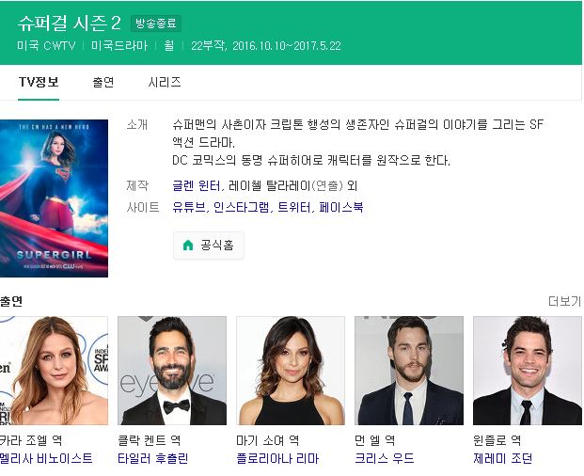This screenshot has height=476, width=584.
Task: Click the Supergirl poster thumbnail
Action: pyautogui.click(x=54, y=198)
